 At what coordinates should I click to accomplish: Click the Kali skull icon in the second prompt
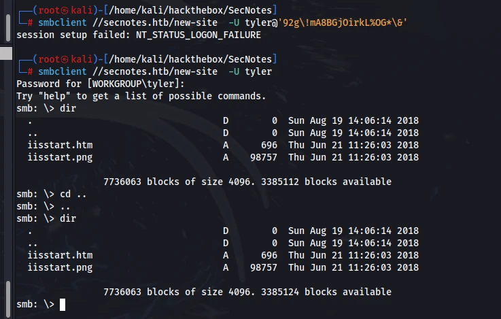tap(65, 59)
